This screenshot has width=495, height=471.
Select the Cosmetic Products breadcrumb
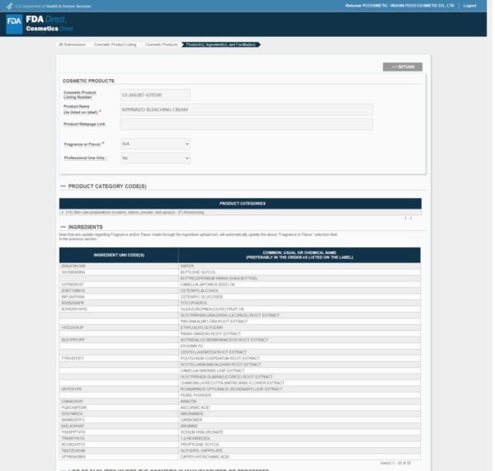click(x=162, y=44)
